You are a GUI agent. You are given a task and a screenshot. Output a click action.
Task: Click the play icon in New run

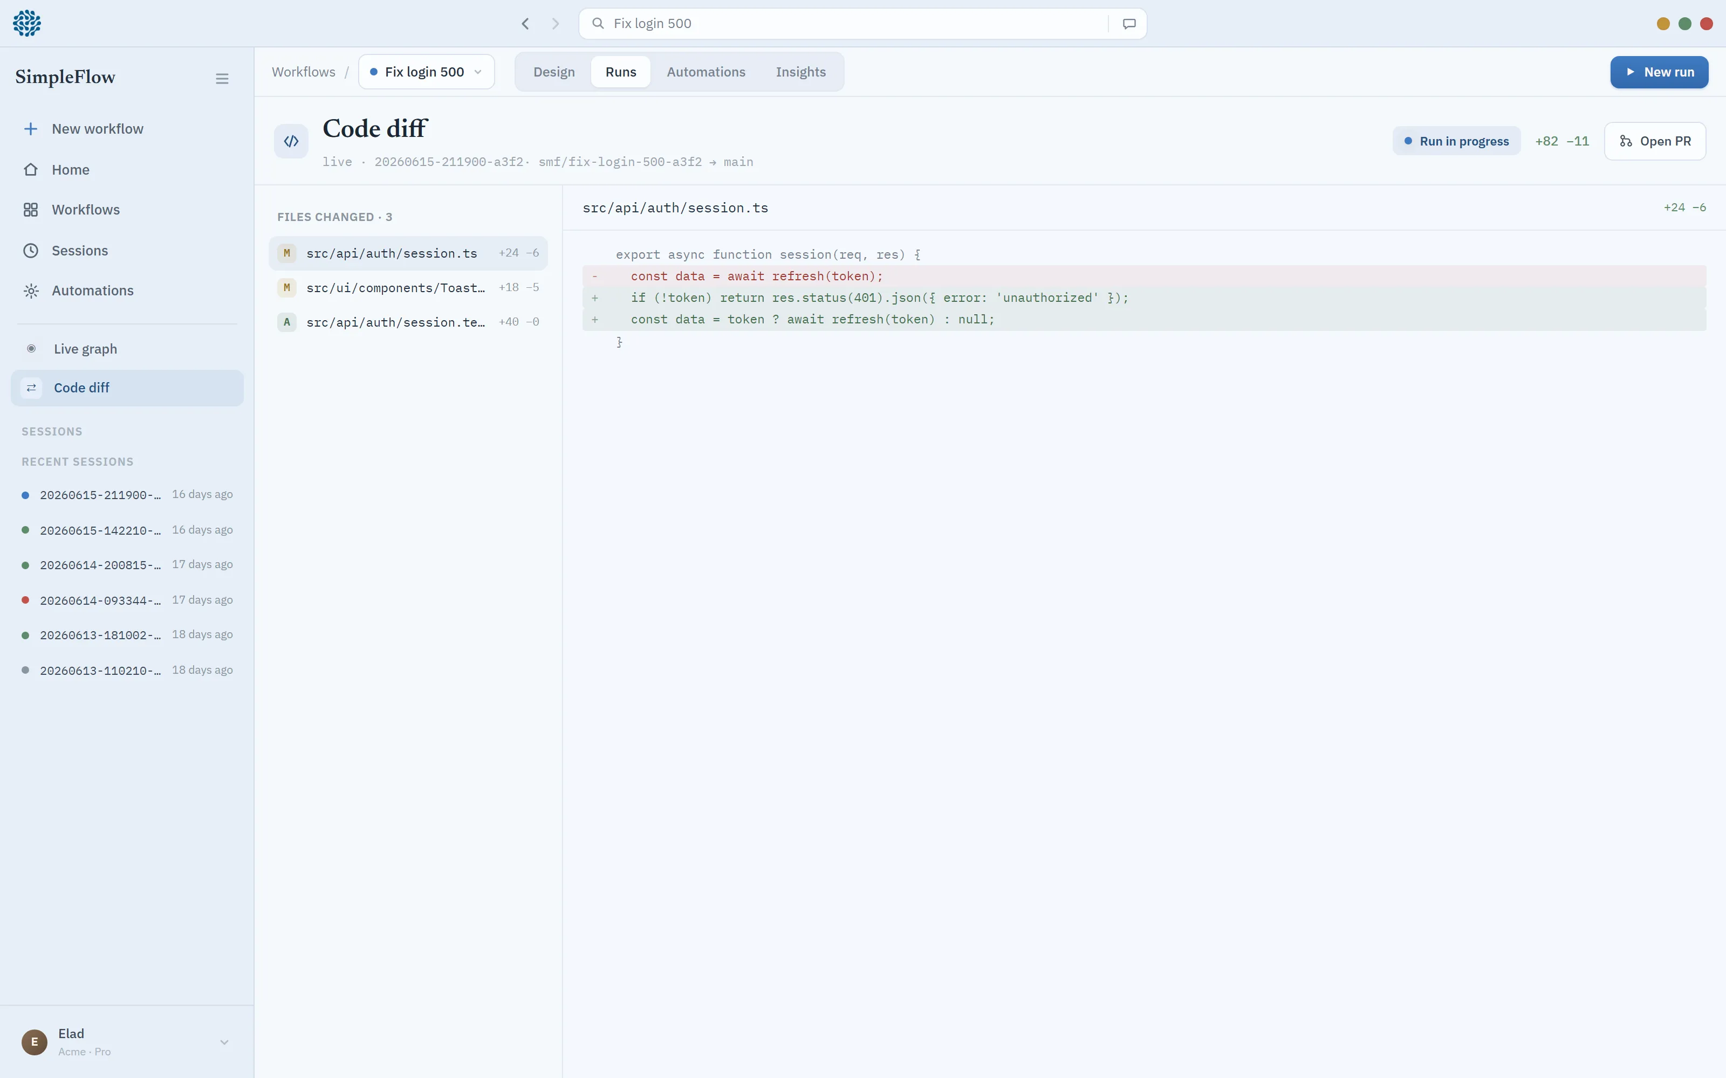(x=1631, y=72)
